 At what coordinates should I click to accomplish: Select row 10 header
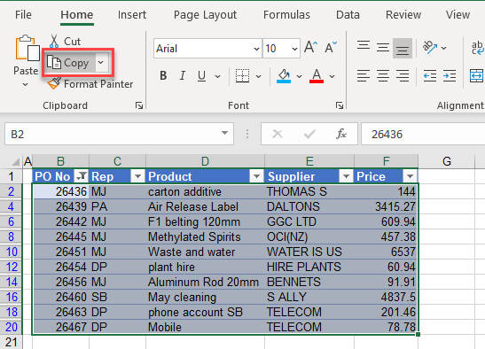coord(12,252)
